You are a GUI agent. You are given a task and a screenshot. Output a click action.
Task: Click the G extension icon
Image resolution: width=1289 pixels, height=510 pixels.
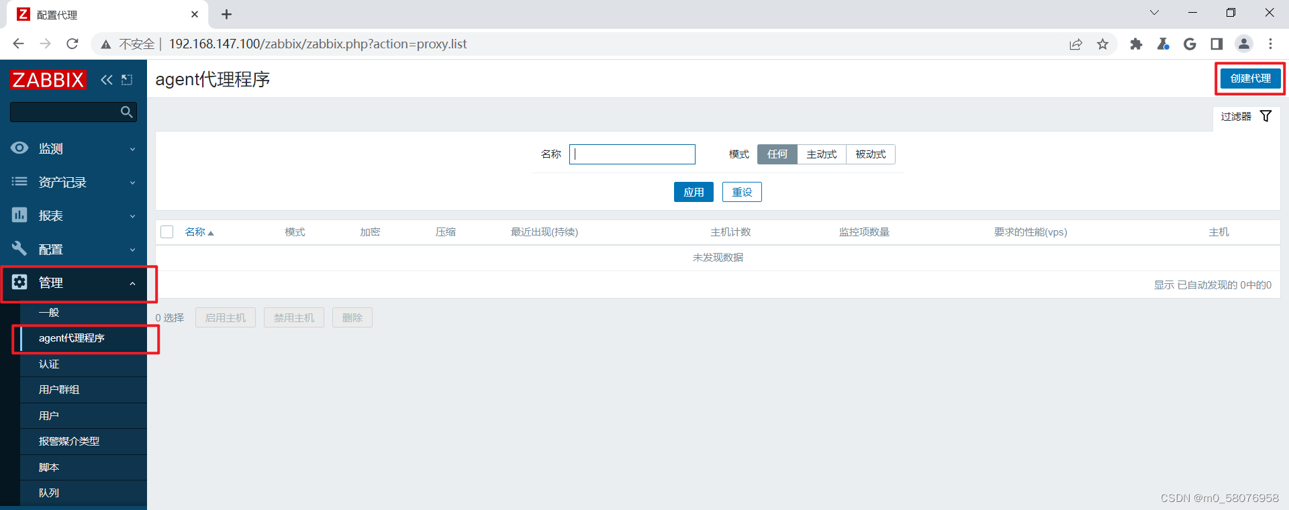point(1190,44)
